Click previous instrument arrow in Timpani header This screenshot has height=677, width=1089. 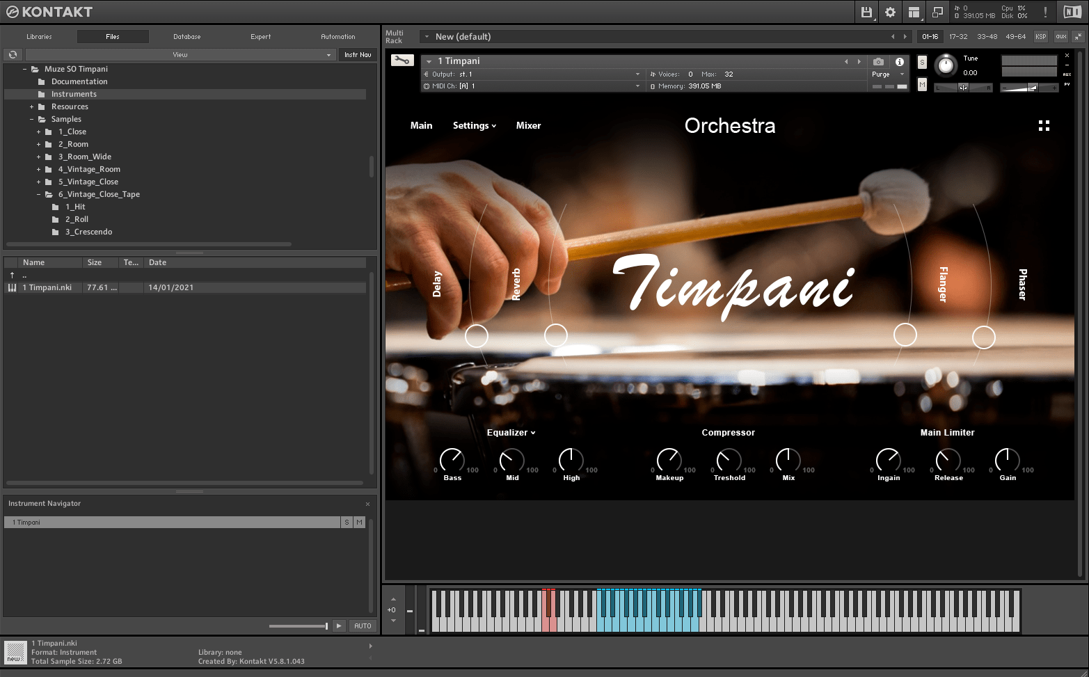tap(847, 61)
